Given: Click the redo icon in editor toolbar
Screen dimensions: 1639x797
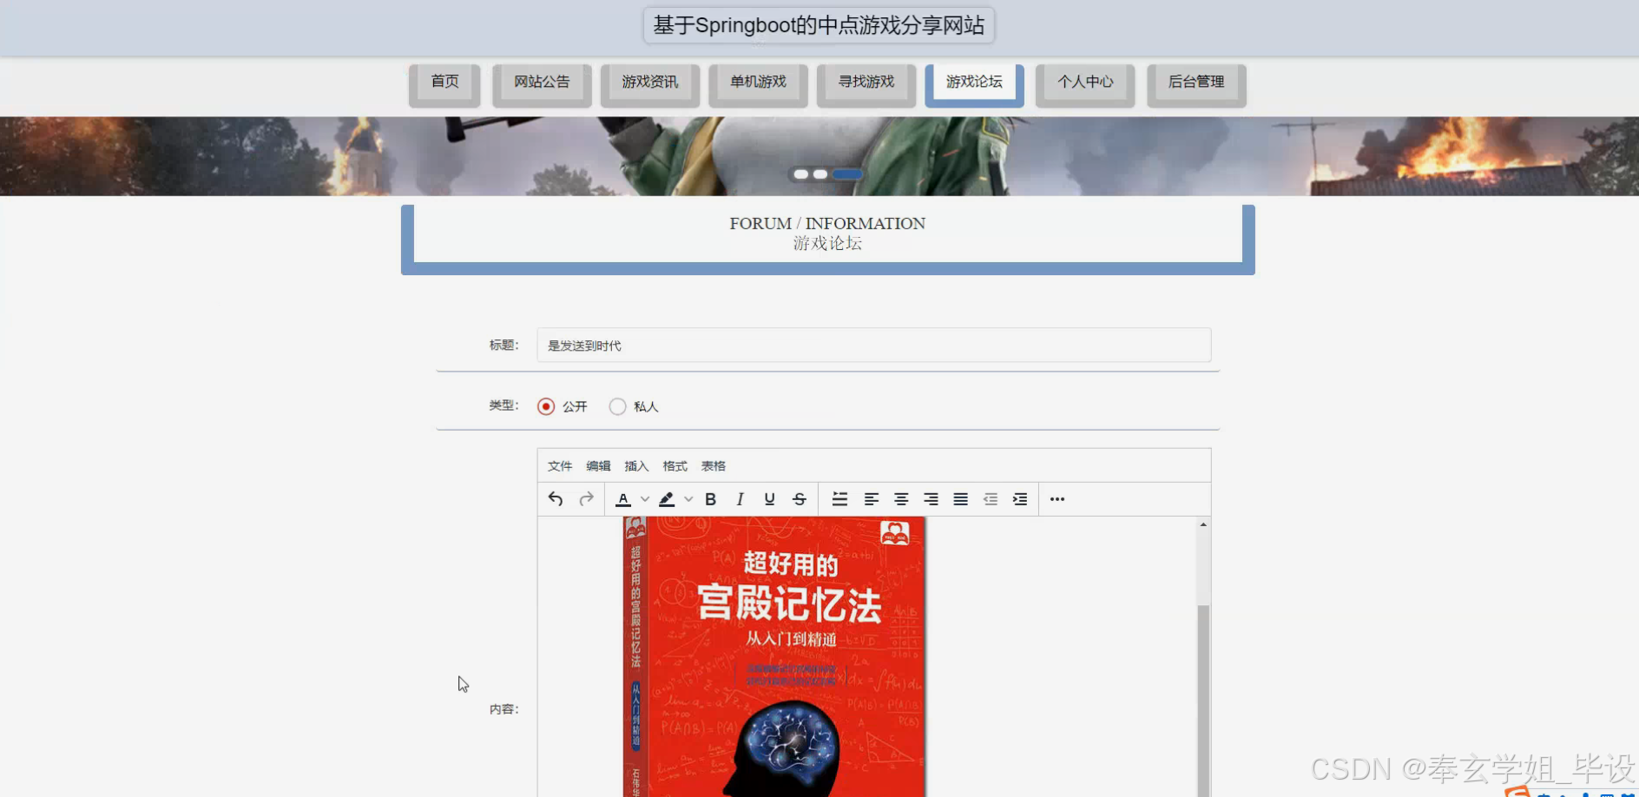Looking at the screenshot, I should pos(586,499).
